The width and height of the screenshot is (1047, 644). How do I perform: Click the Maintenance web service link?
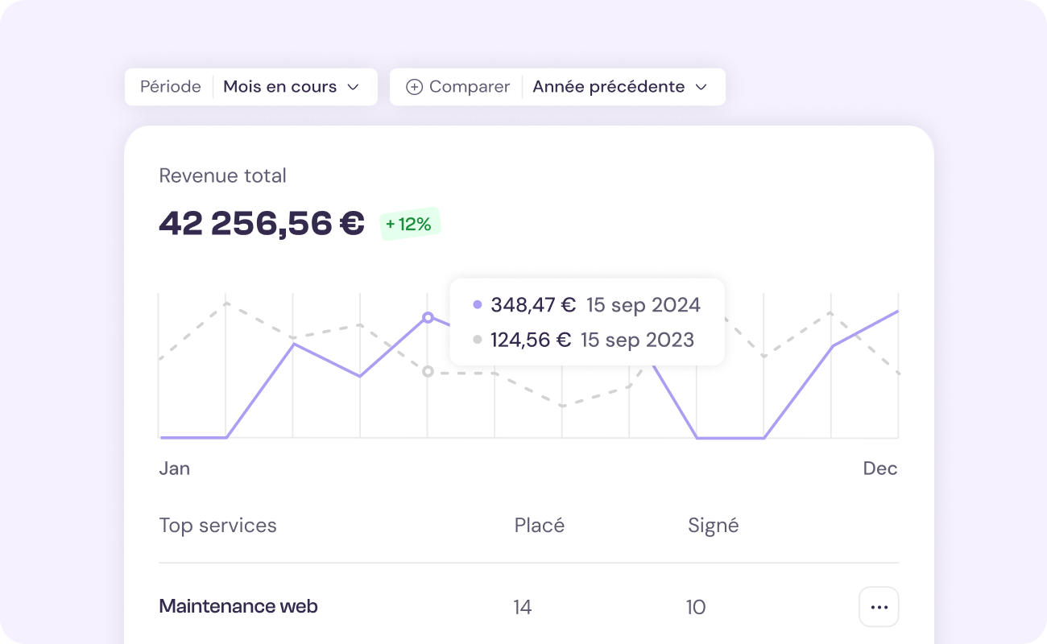238,606
